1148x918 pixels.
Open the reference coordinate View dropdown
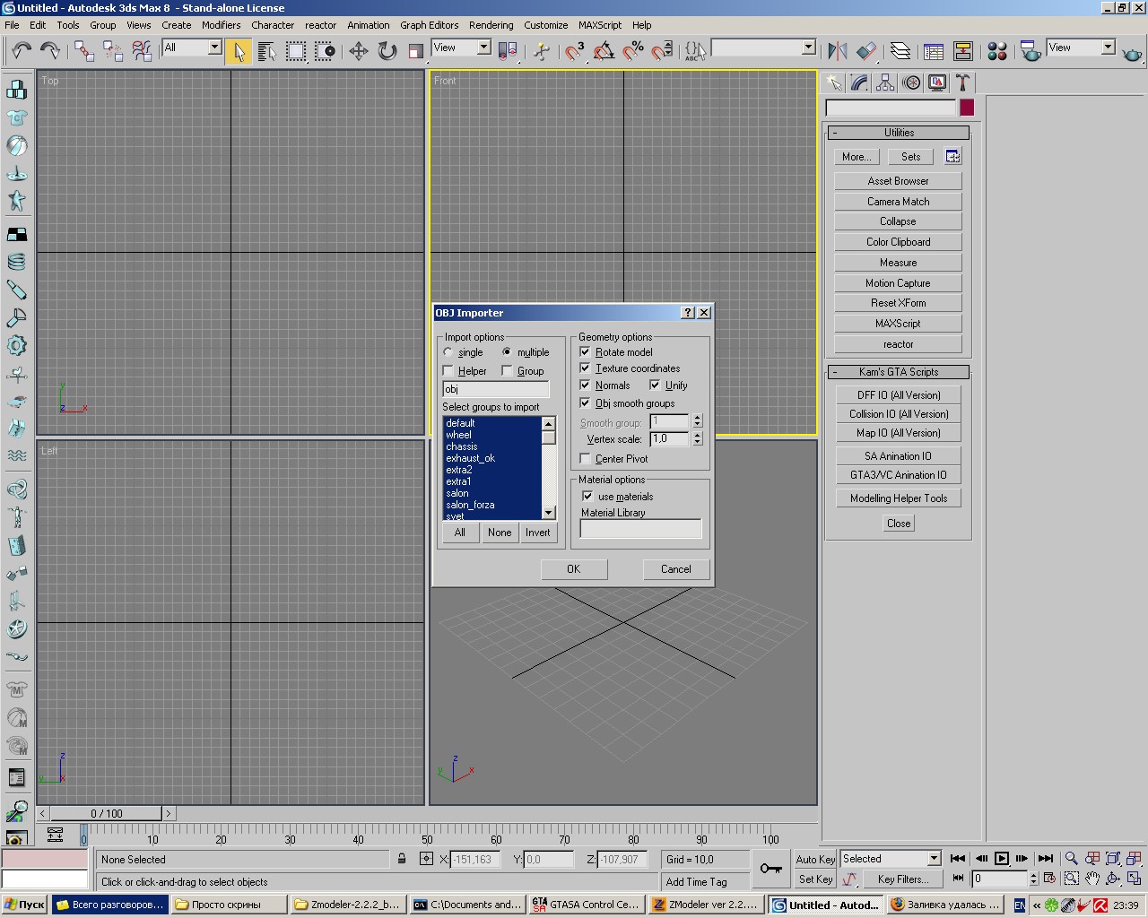coord(483,48)
